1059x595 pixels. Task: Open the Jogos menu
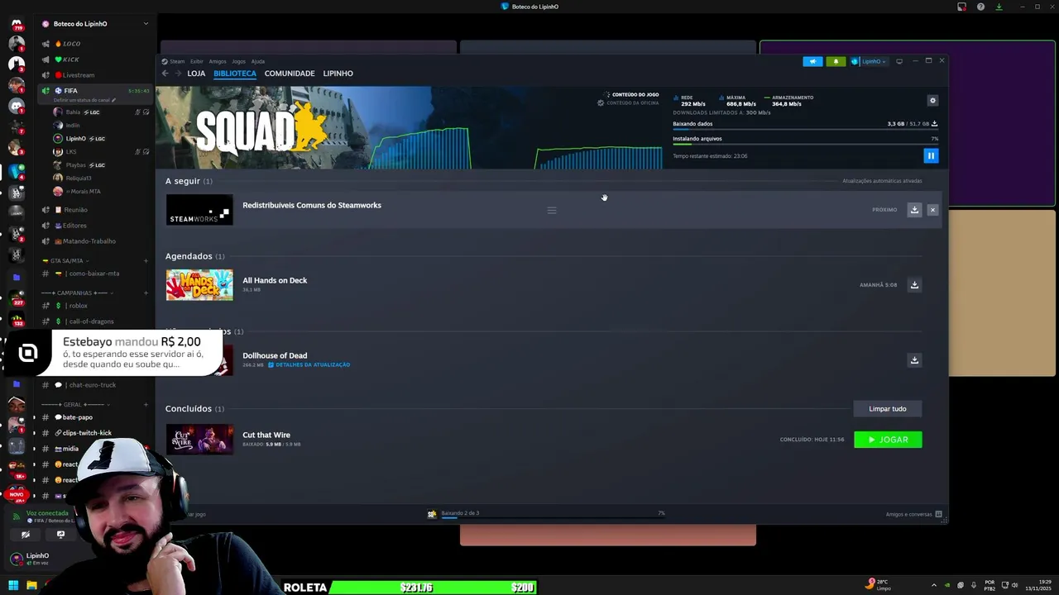point(238,61)
